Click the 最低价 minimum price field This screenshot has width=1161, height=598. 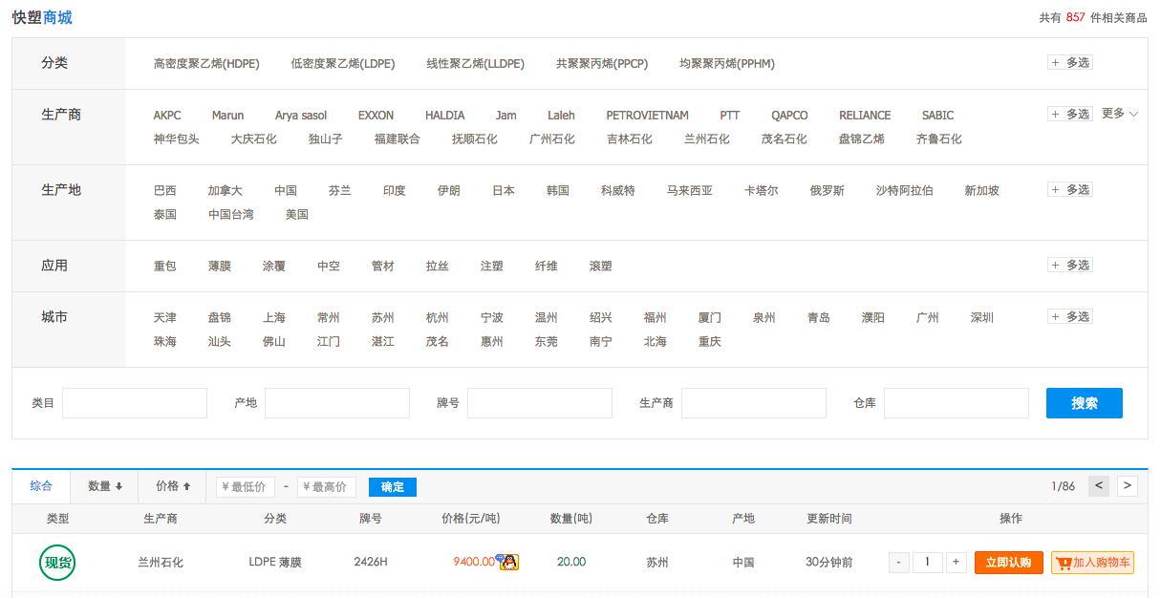click(247, 487)
